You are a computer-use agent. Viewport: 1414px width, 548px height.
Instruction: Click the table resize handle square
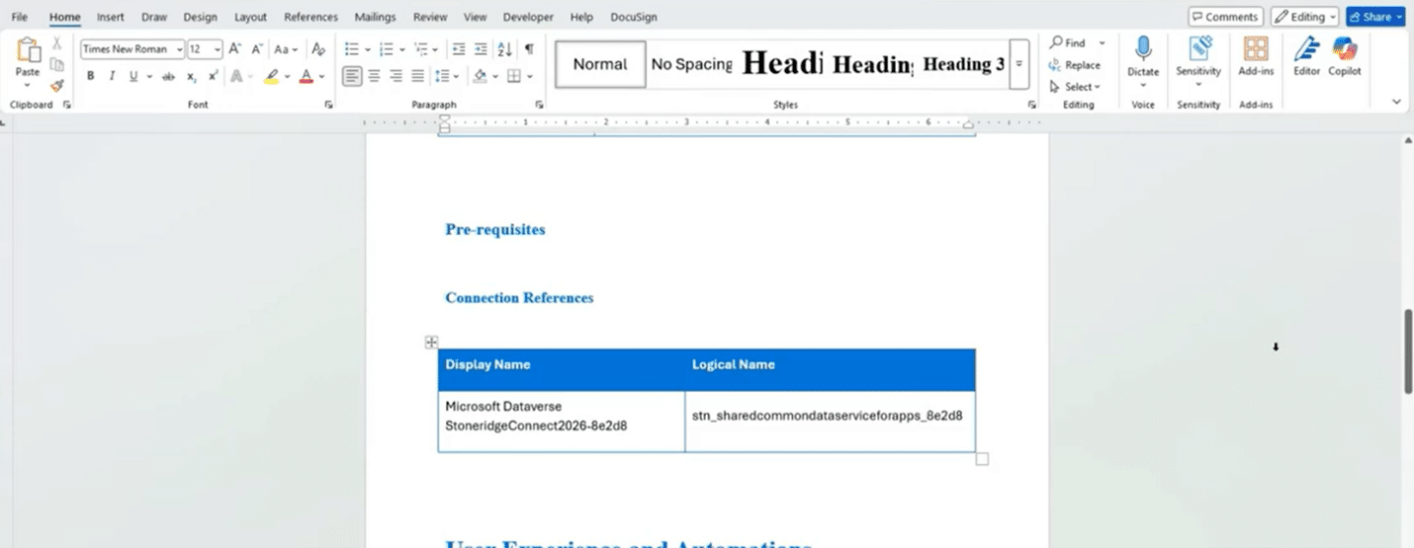coord(982,459)
